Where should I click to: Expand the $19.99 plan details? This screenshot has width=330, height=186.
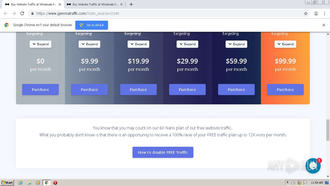pos(138,44)
